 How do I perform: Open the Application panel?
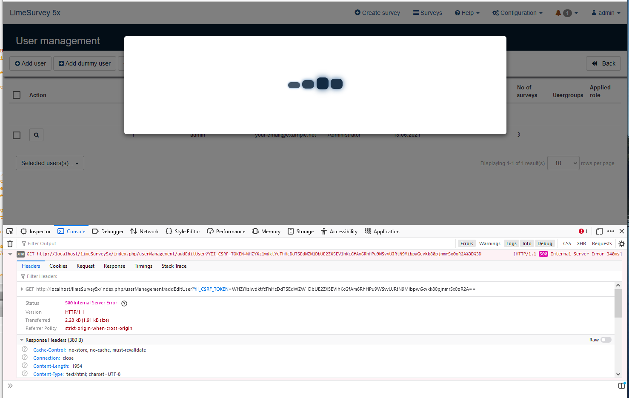click(382, 231)
